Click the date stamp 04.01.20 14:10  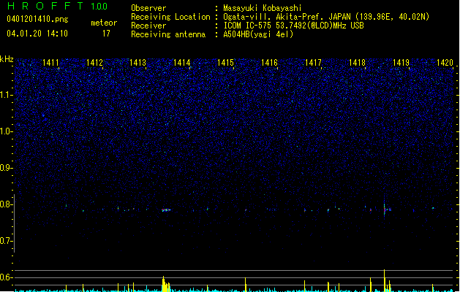[x=37, y=34]
